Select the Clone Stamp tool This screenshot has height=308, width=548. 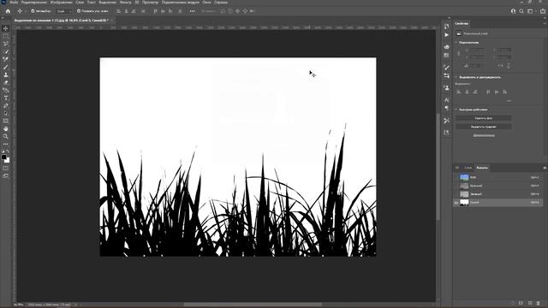pos(6,74)
